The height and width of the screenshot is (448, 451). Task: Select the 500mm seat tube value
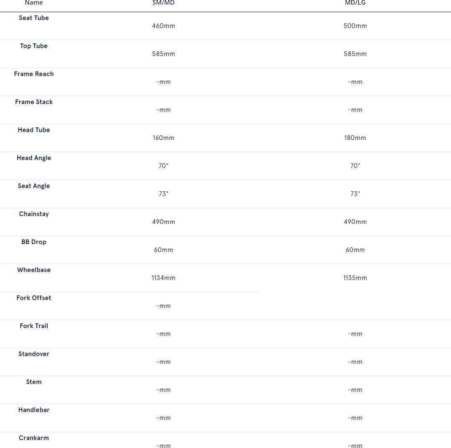pyautogui.click(x=355, y=26)
